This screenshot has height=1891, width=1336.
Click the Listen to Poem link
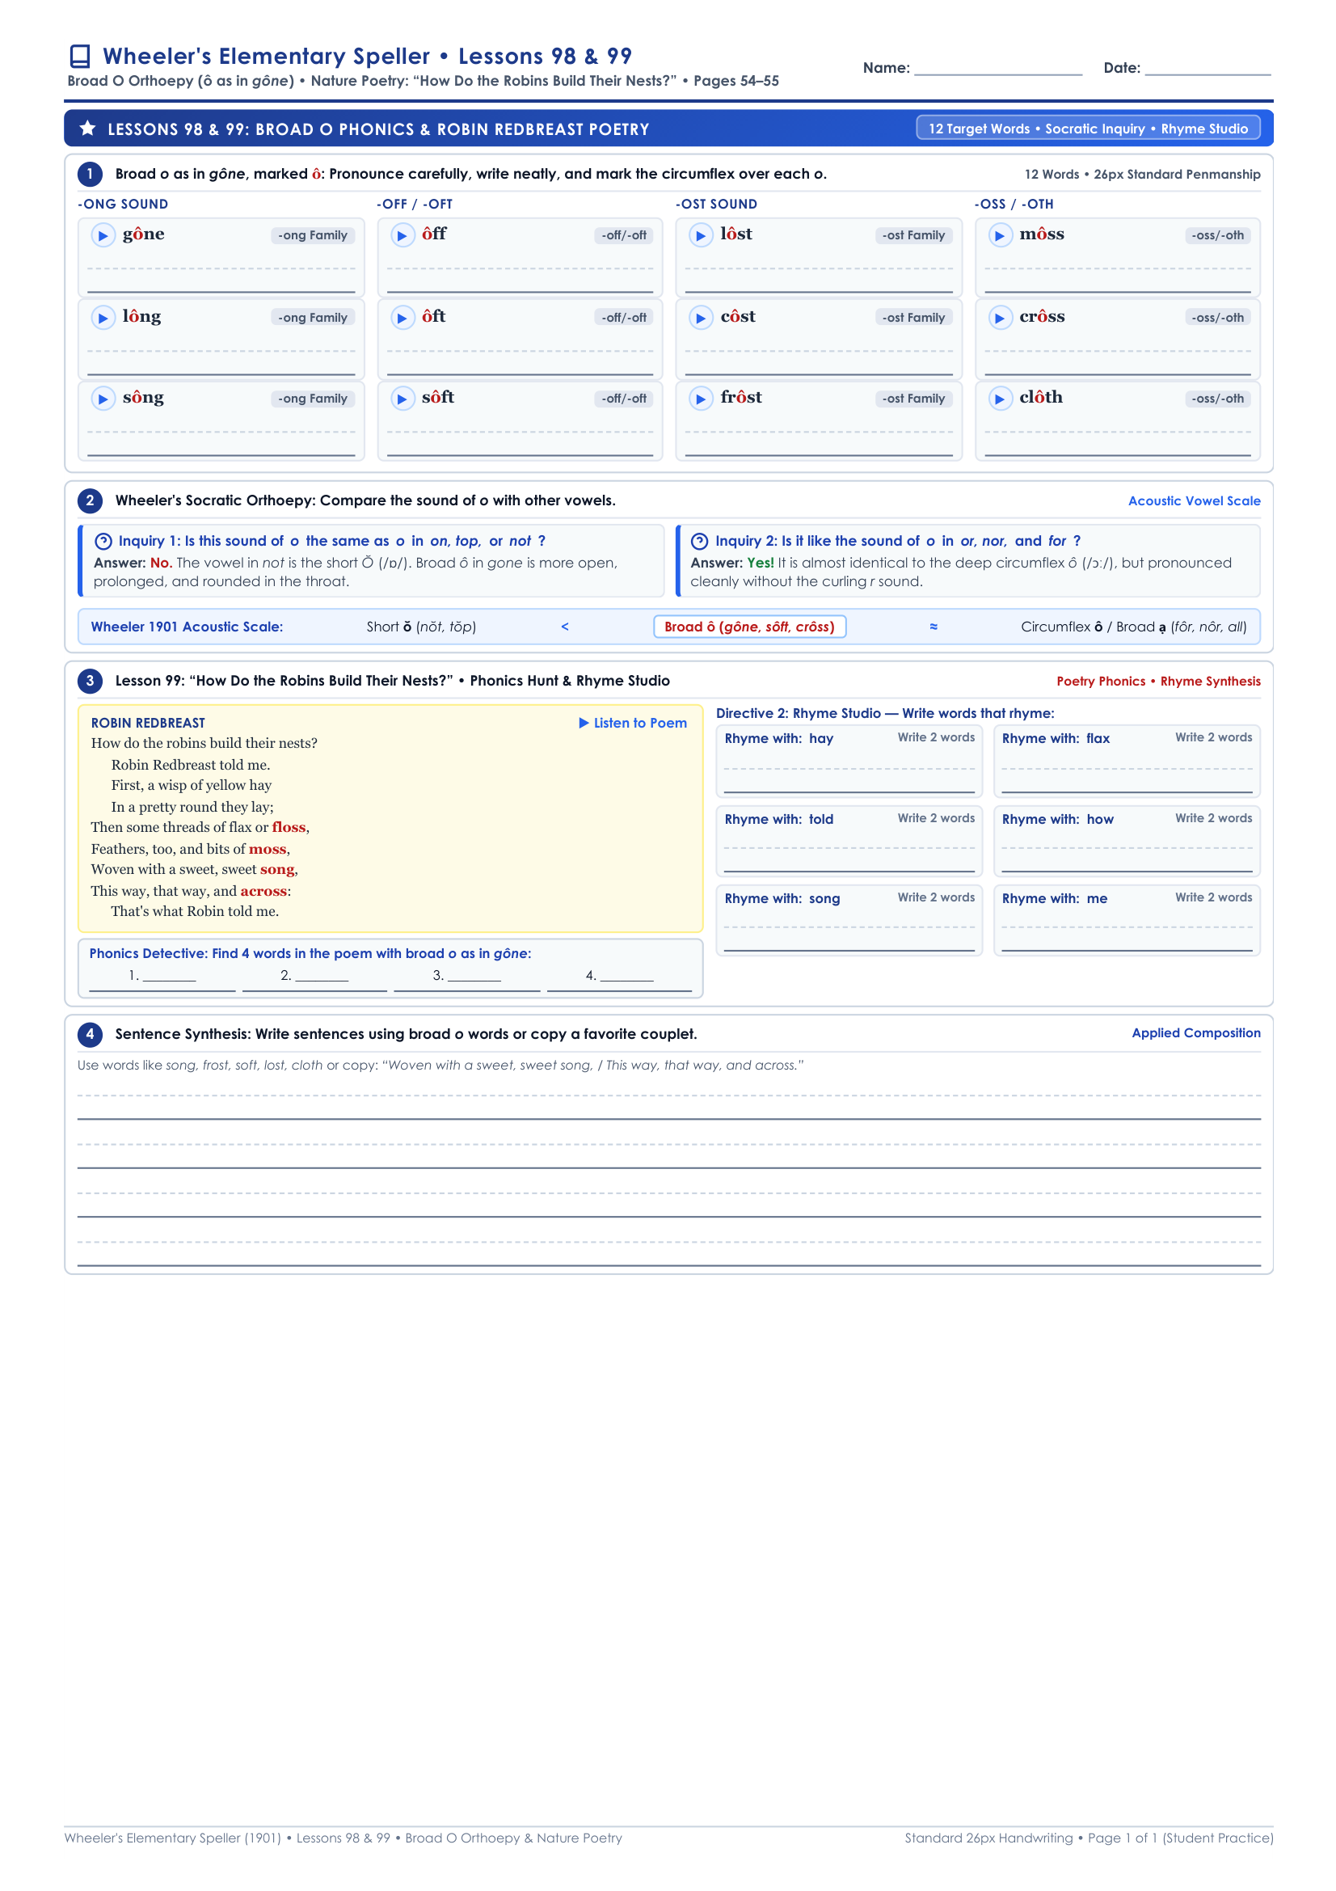633,723
